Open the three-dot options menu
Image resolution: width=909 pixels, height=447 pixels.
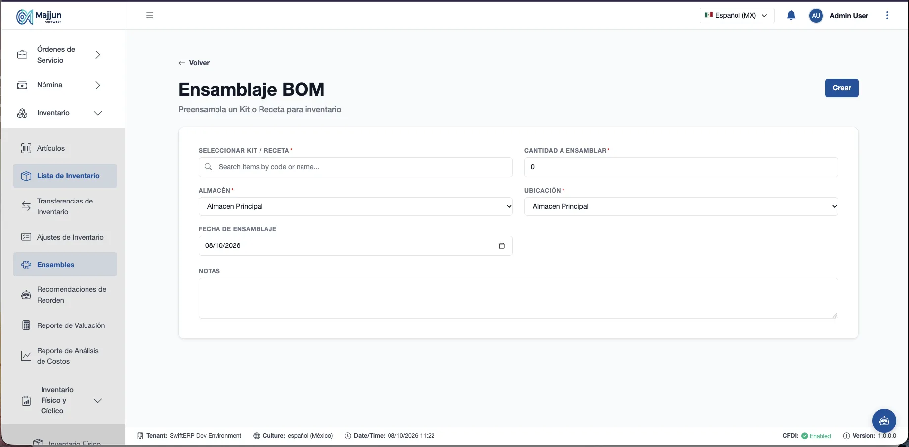887,15
